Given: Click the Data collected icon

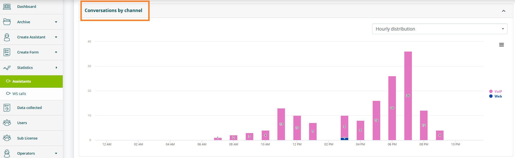Looking at the screenshot, I should pyautogui.click(x=7, y=108).
